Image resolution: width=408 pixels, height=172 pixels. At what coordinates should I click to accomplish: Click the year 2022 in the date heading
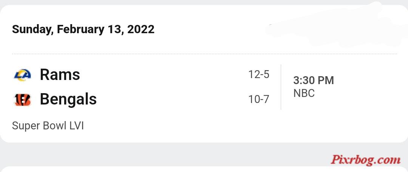pyautogui.click(x=141, y=29)
